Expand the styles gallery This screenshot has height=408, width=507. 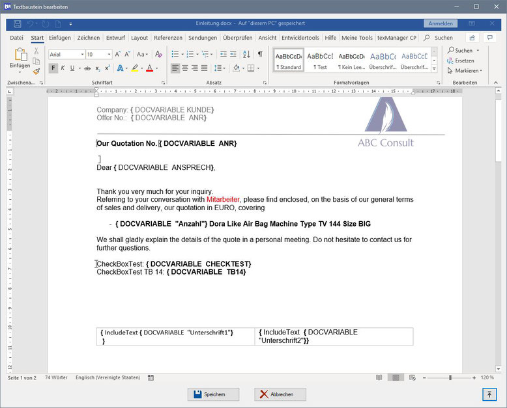[x=434, y=68]
